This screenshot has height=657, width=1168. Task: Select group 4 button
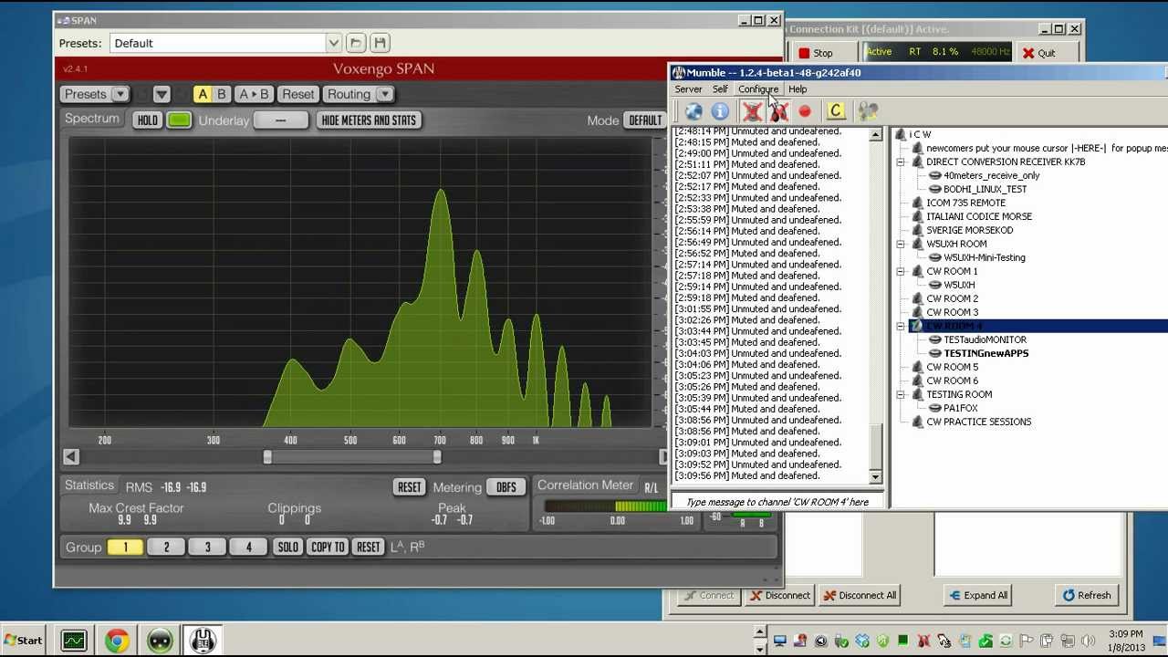pos(248,547)
